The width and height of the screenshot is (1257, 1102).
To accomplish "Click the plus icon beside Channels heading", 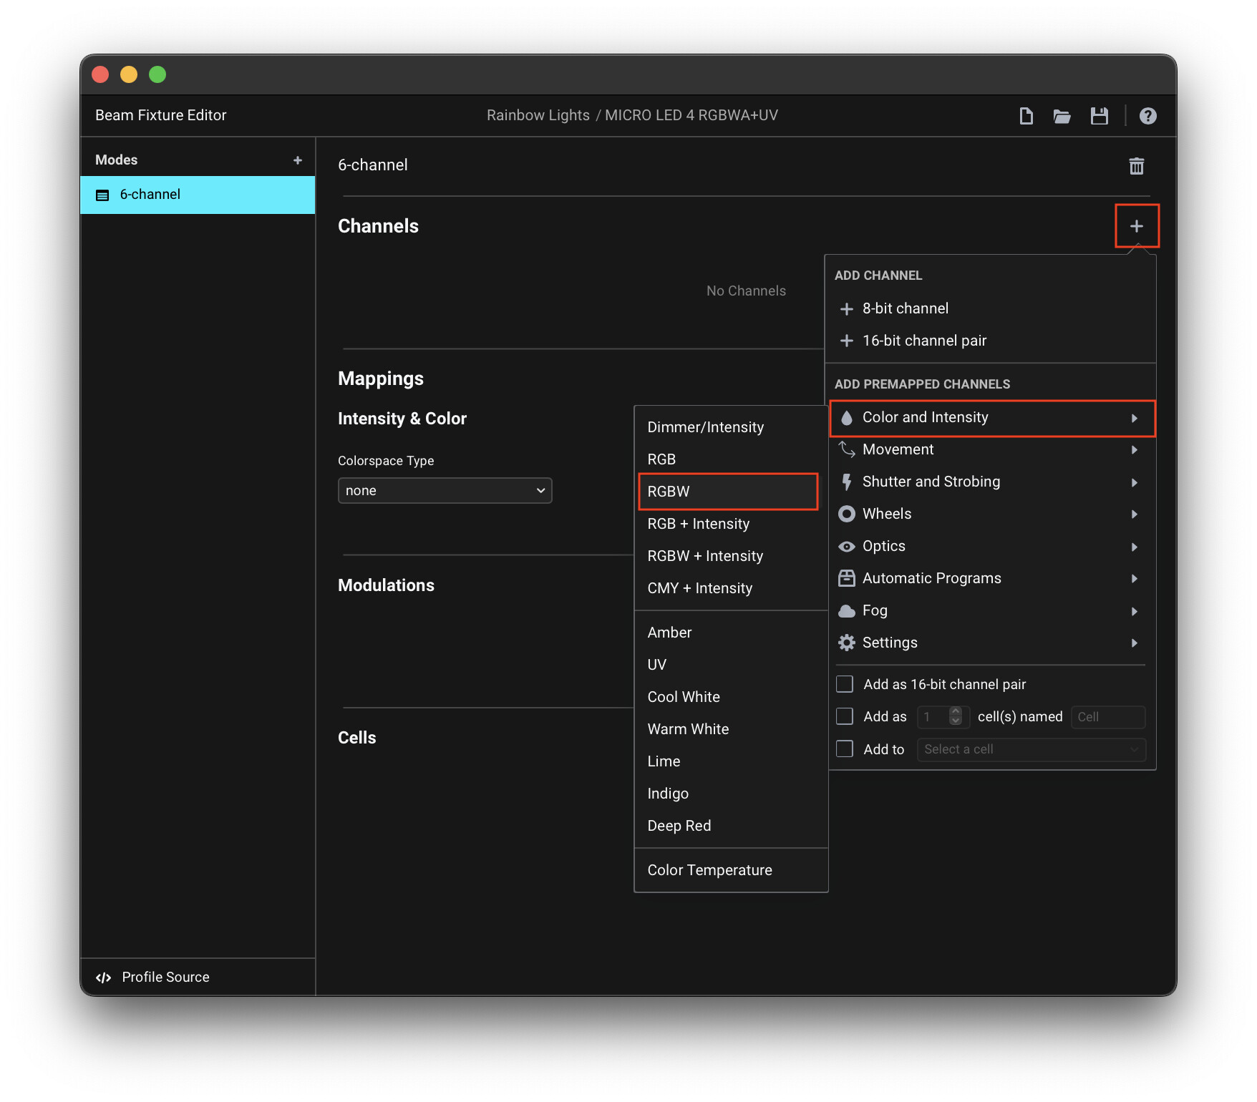I will point(1136,226).
